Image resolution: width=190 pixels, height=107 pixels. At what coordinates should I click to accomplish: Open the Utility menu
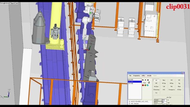[x=143, y=75]
